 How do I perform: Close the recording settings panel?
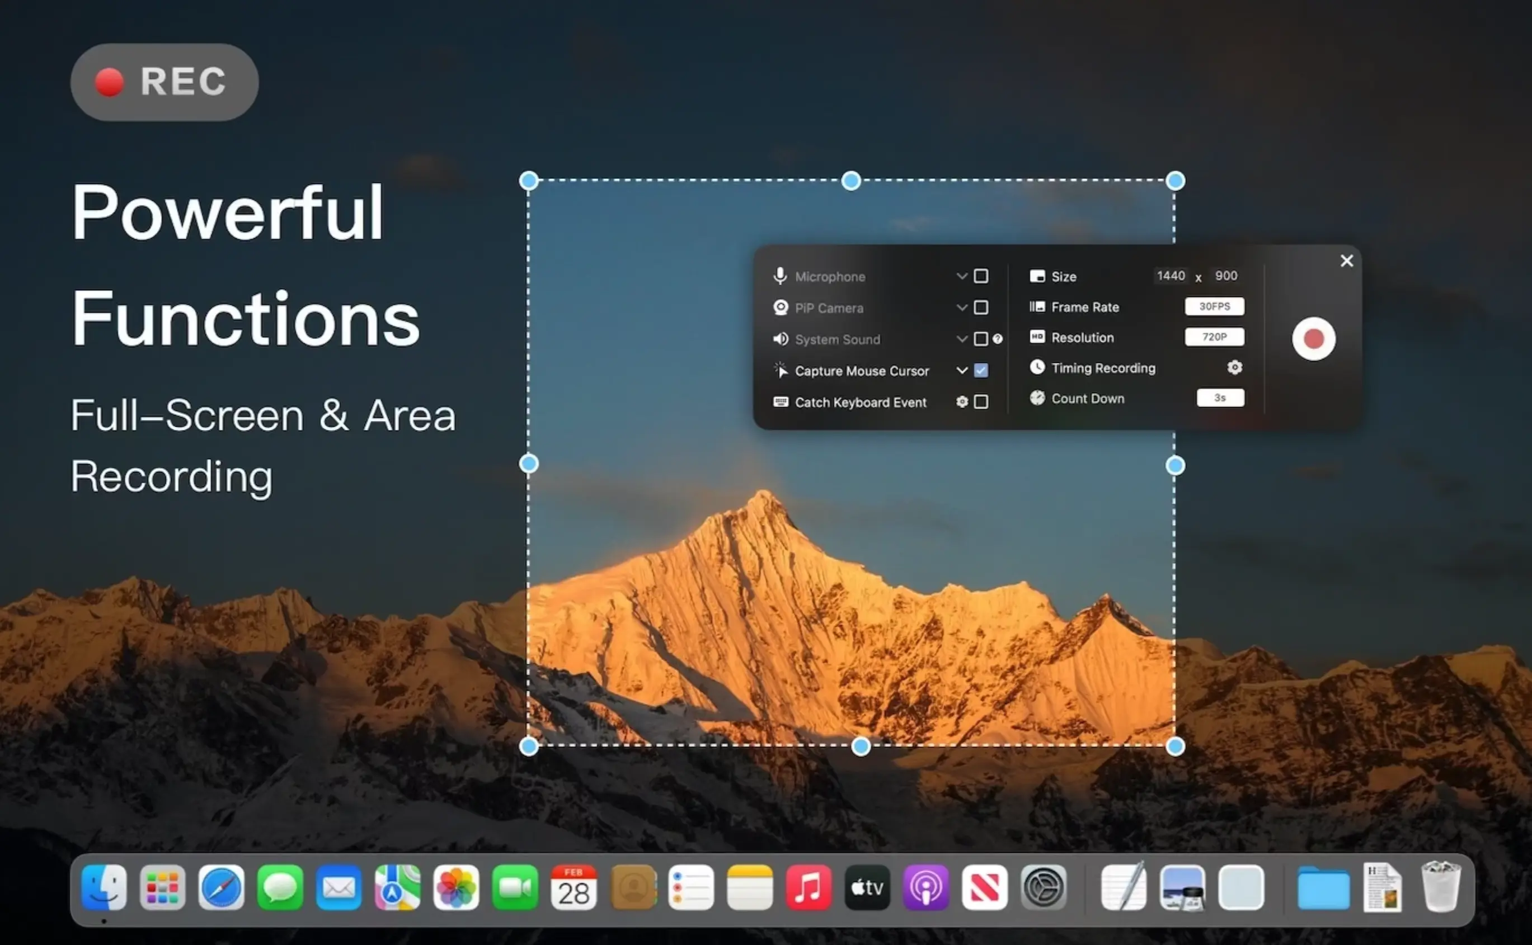(x=1346, y=261)
